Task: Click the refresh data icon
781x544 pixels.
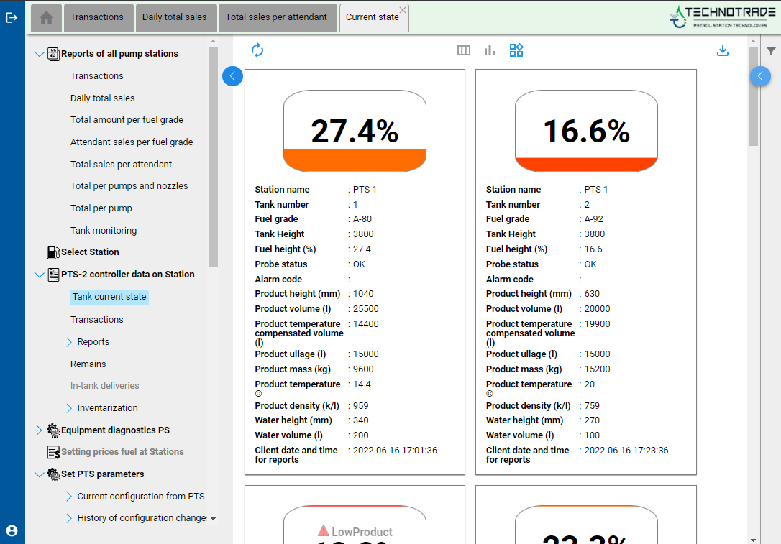Action: (257, 50)
